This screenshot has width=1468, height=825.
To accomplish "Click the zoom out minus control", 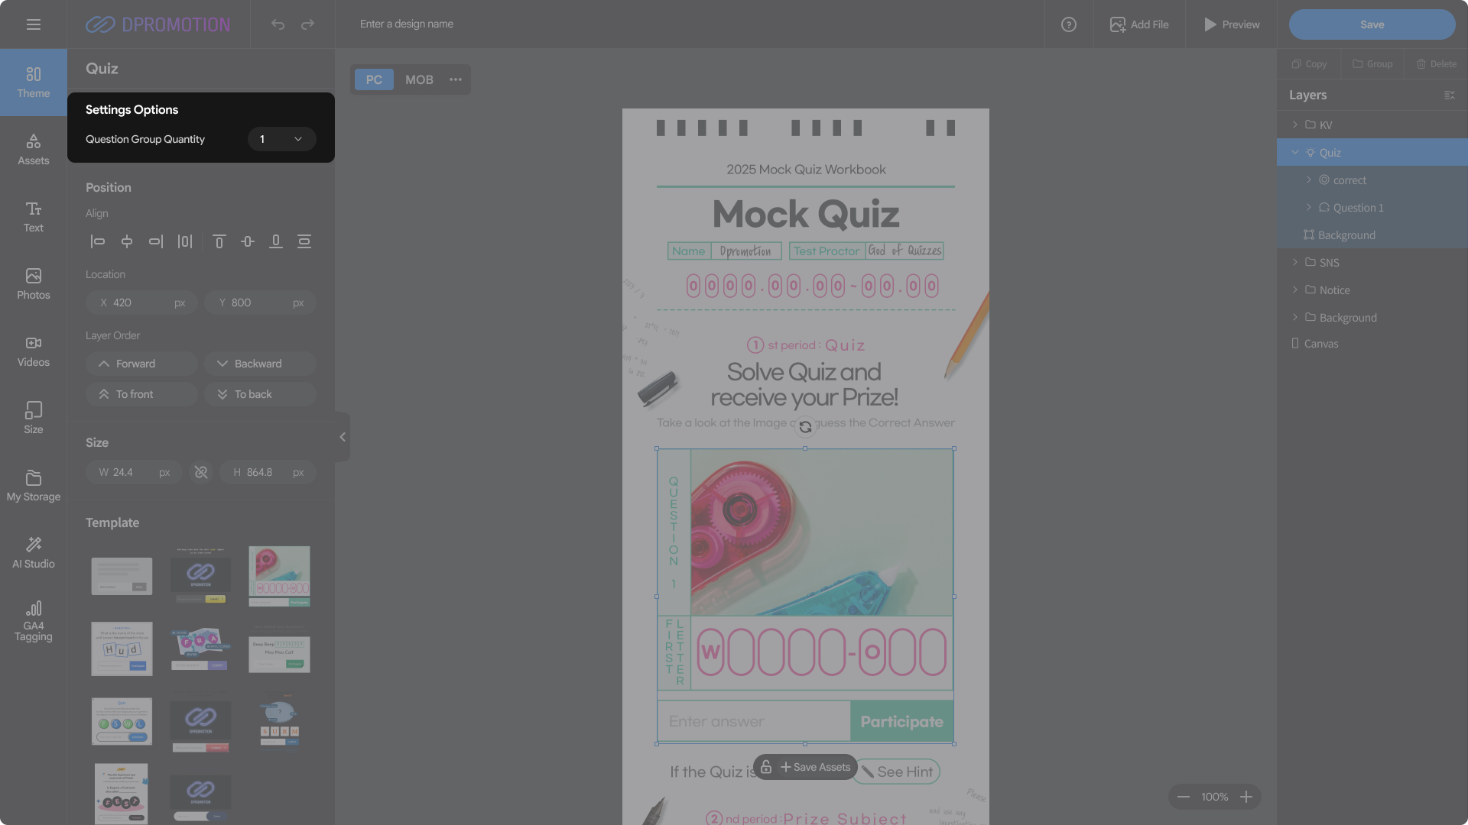I will point(1184,797).
